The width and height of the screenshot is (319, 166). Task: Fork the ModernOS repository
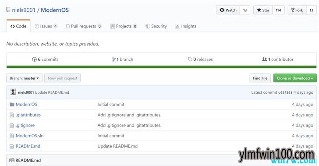(x=297, y=10)
